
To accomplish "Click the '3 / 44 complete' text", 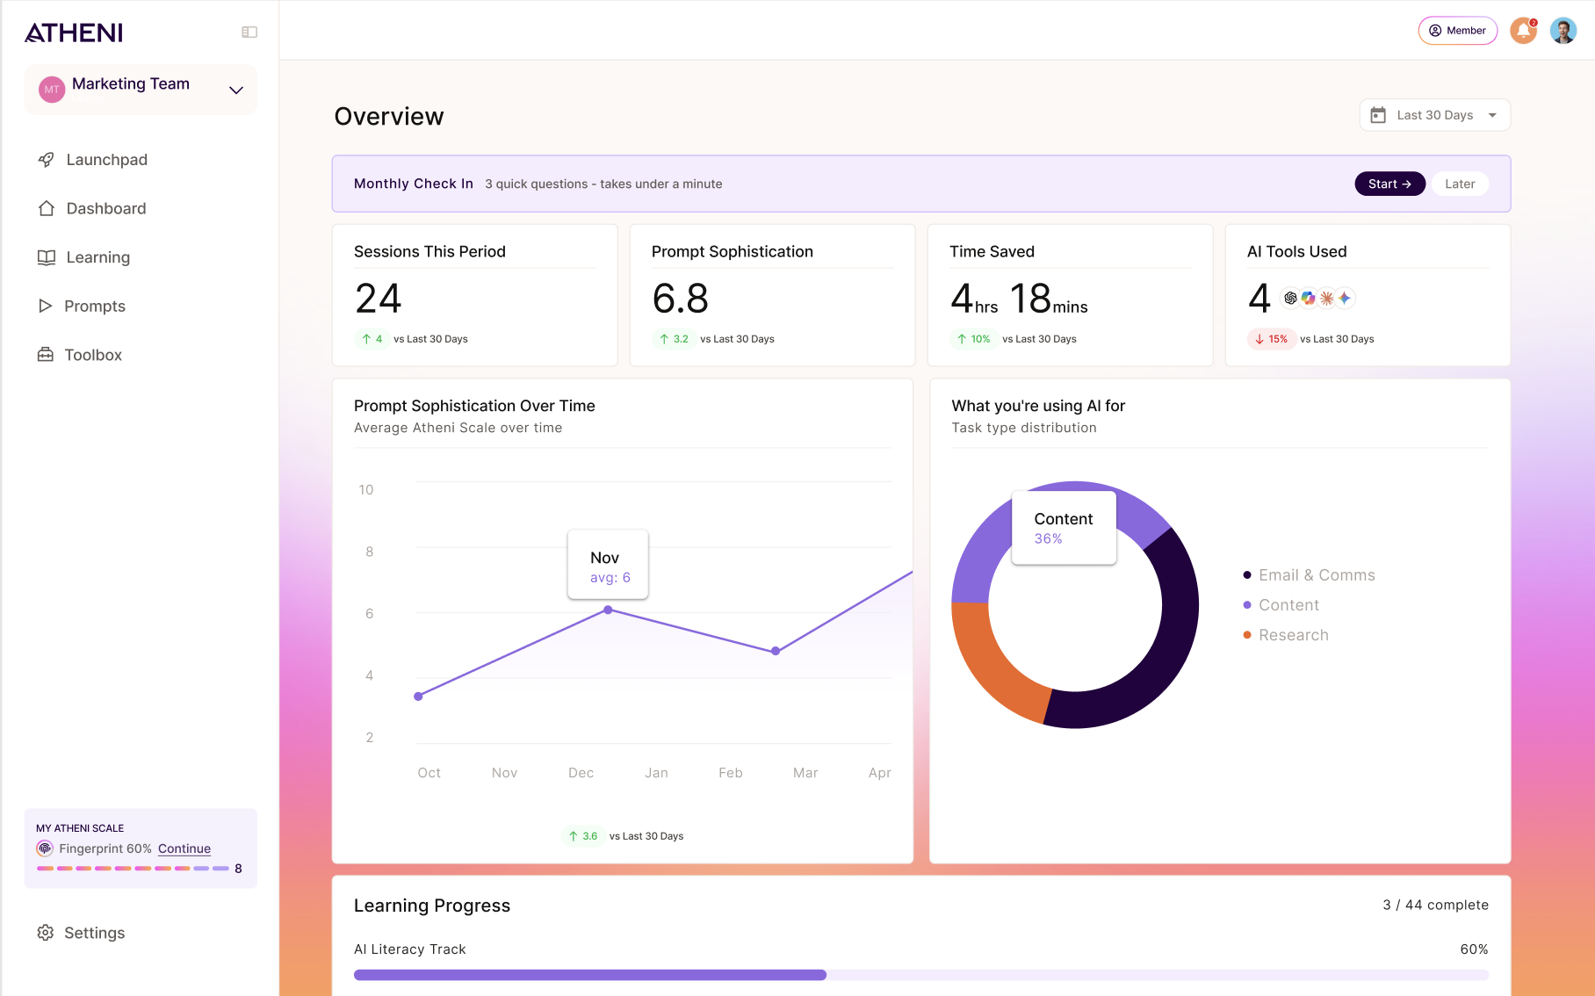I will [x=1435, y=905].
